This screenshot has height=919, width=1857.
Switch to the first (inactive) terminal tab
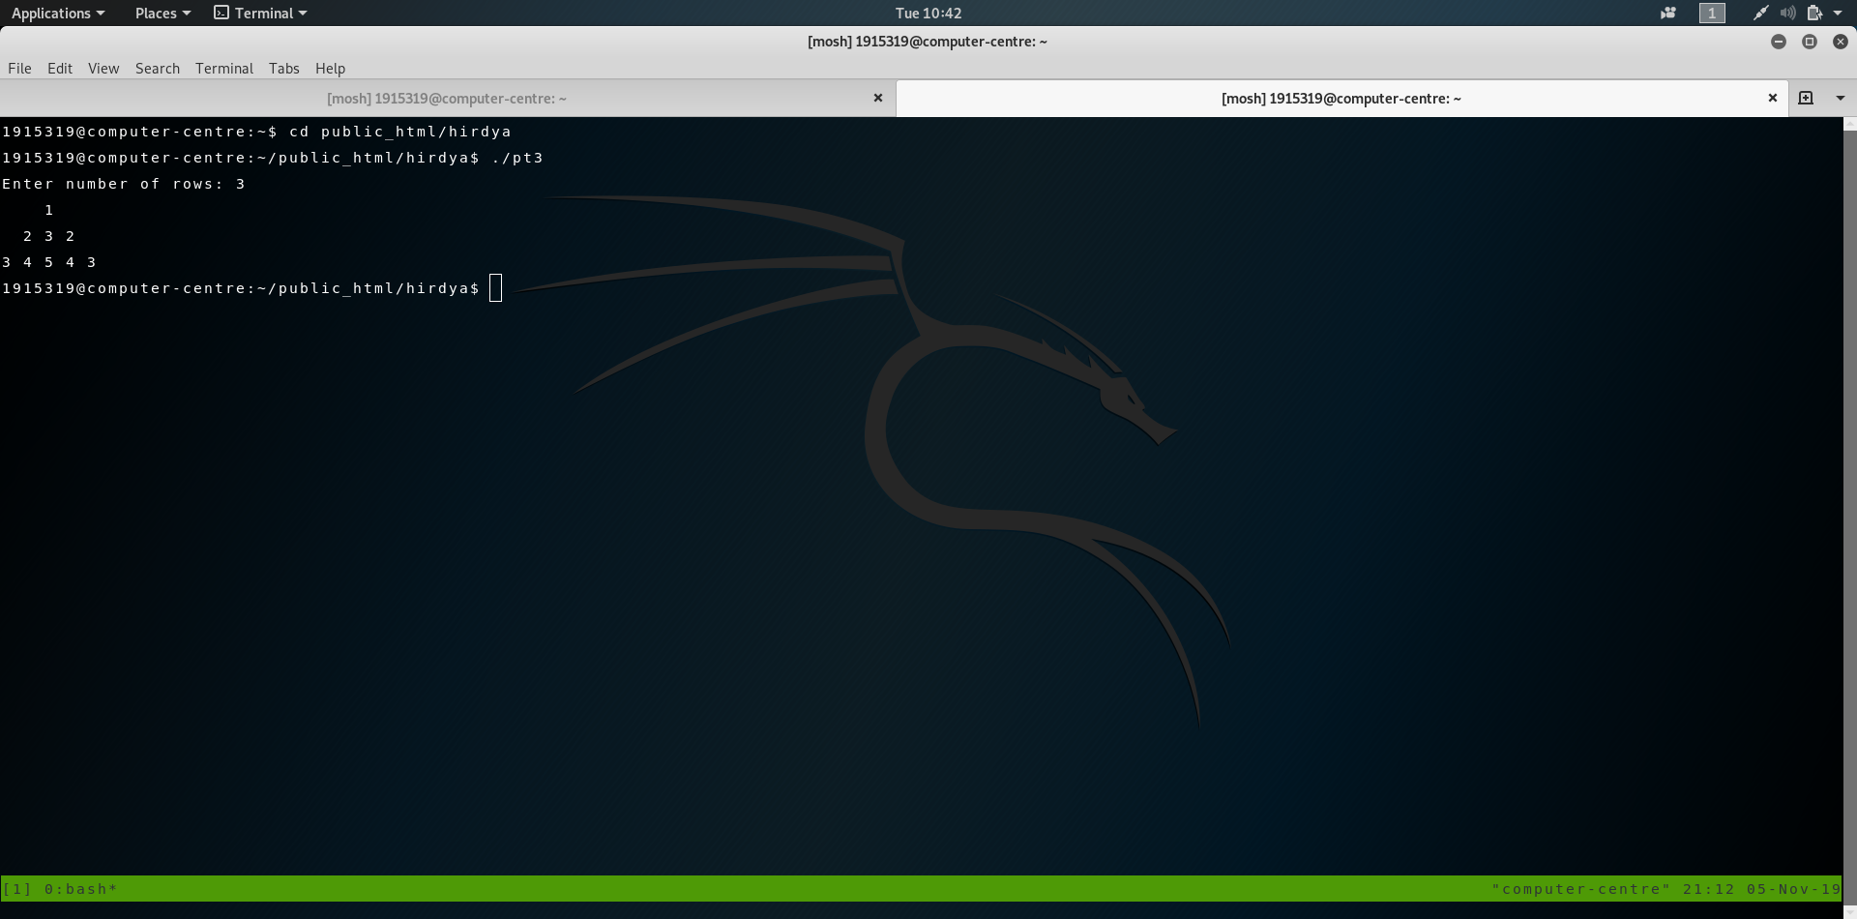[447, 98]
